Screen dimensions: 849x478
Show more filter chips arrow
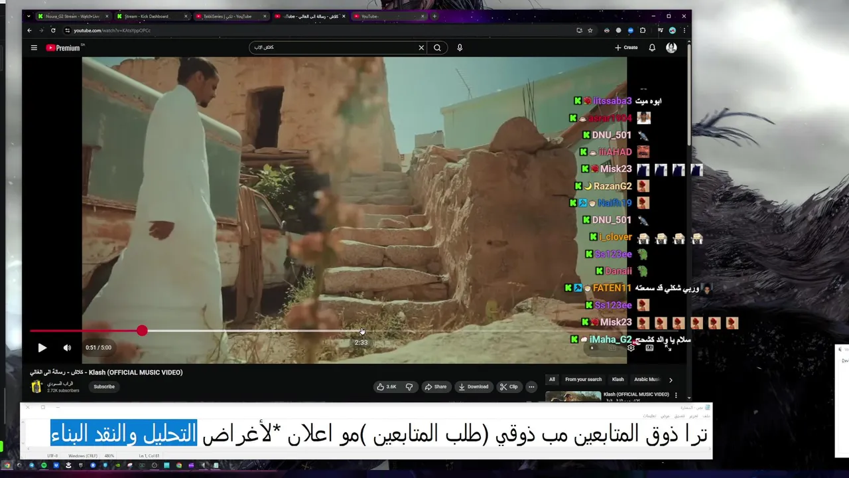coord(671,380)
